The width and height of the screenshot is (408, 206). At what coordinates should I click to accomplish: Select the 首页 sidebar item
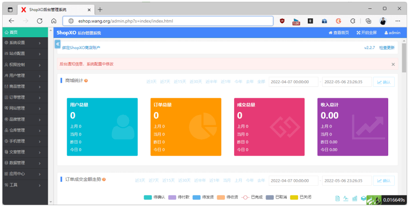tap(25, 32)
